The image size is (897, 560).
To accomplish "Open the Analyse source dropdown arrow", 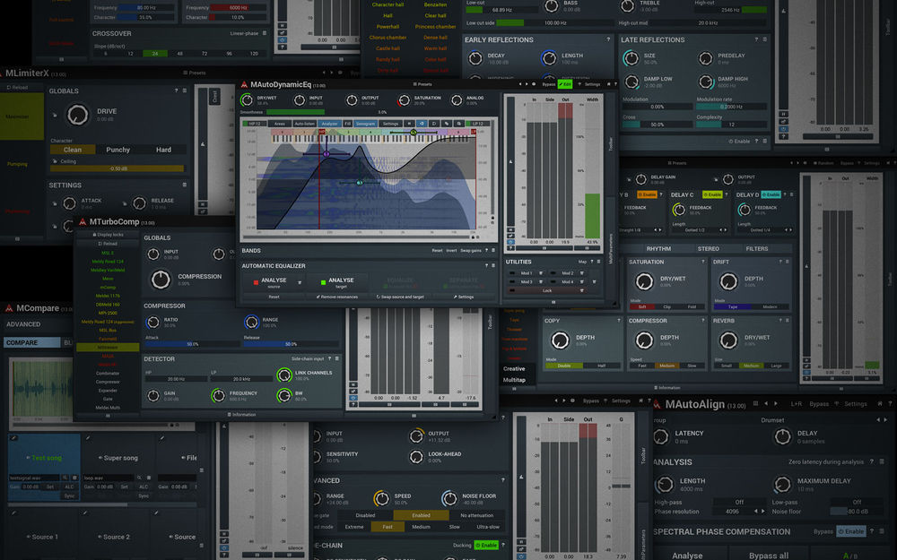I will [300, 282].
